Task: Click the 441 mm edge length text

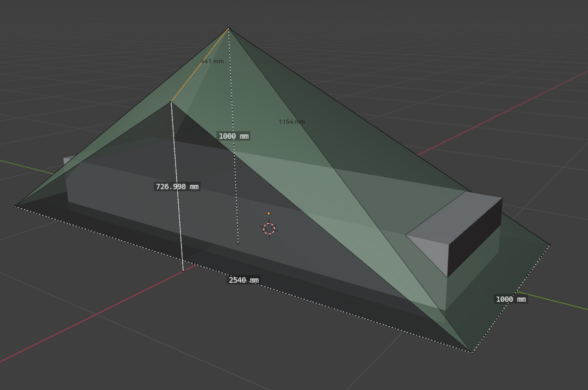Action: [212, 61]
